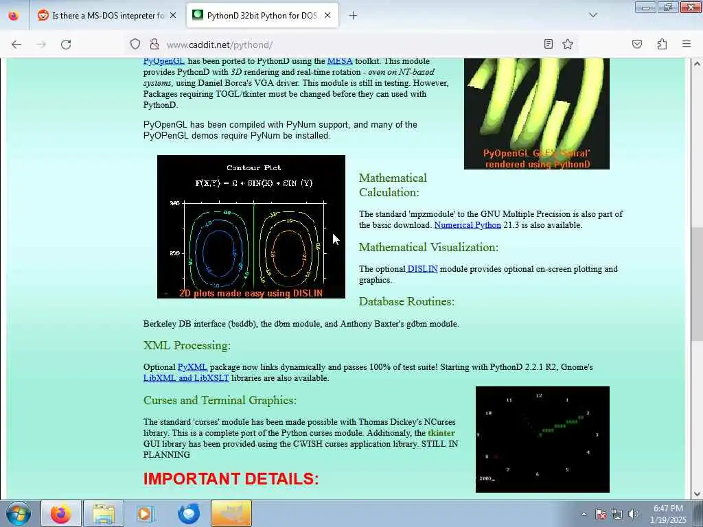Image resolution: width=703 pixels, height=527 pixels.
Task: Show hidden system tray icons
Action: (584, 514)
